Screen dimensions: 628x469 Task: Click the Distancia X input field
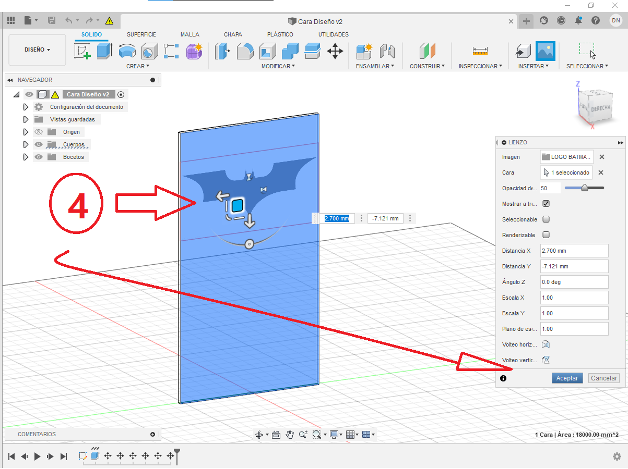click(x=574, y=251)
